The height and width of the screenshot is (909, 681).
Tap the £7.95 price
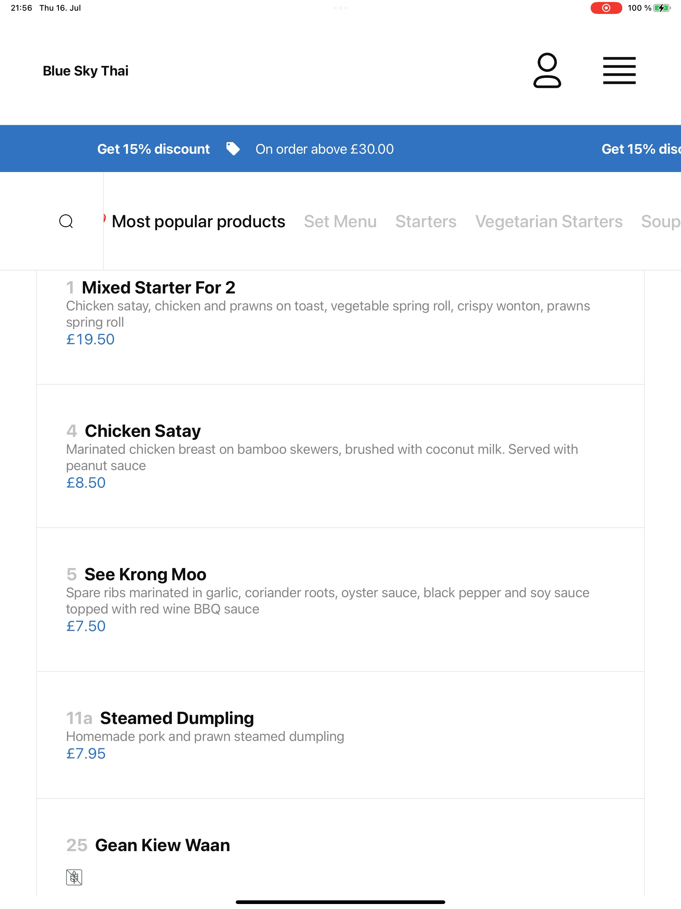(86, 754)
